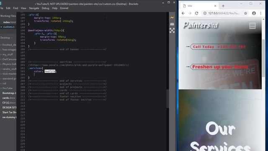
Task: Click the Call Today phone banner
Action: (x=219, y=47)
